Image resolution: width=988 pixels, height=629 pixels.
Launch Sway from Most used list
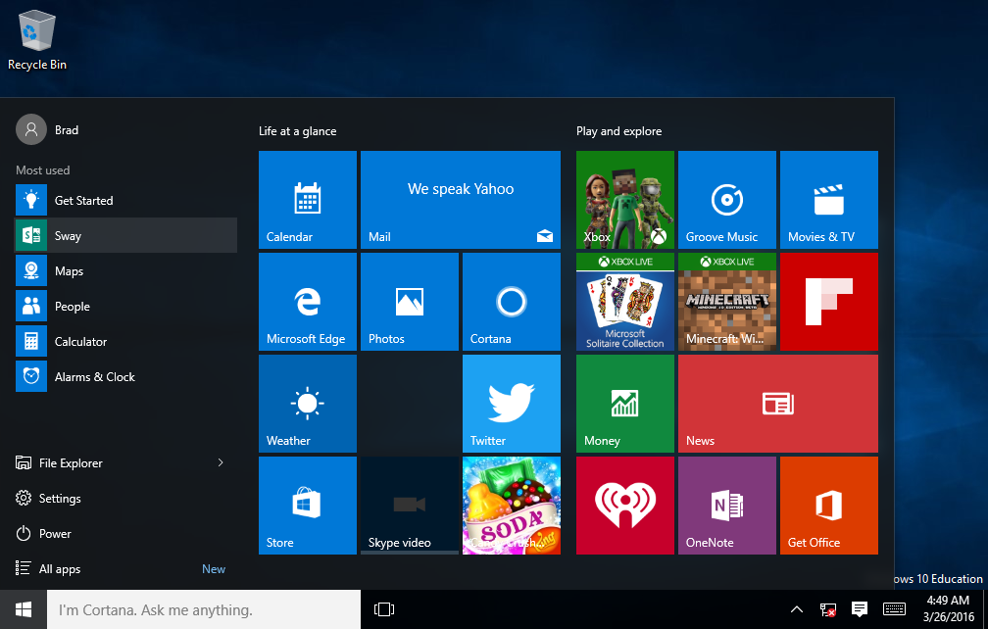[126, 235]
